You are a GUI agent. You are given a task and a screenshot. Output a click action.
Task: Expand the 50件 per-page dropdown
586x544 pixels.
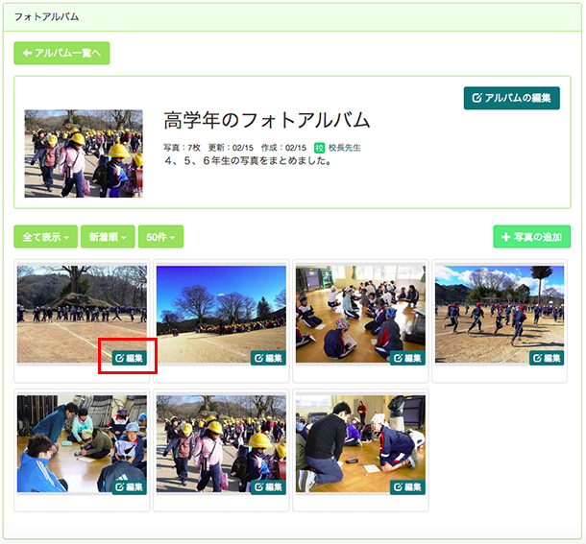(x=160, y=237)
